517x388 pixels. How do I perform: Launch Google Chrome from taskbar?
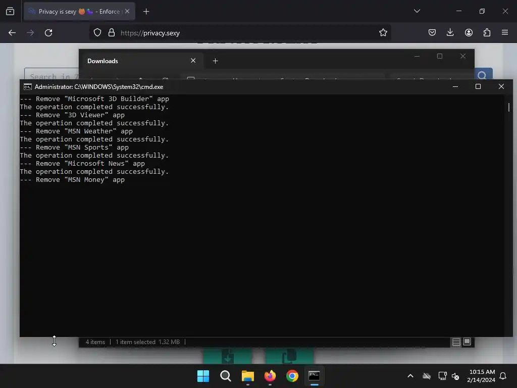point(292,376)
